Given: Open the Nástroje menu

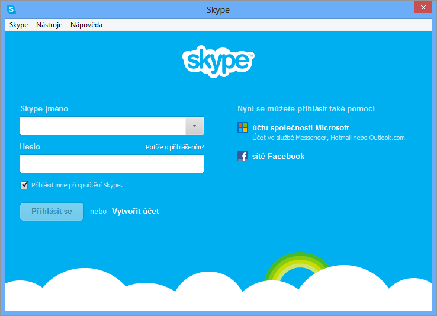Looking at the screenshot, I should pyautogui.click(x=49, y=25).
